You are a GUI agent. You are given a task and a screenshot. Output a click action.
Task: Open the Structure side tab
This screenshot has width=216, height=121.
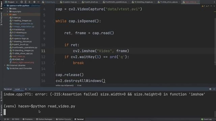(1, 96)
